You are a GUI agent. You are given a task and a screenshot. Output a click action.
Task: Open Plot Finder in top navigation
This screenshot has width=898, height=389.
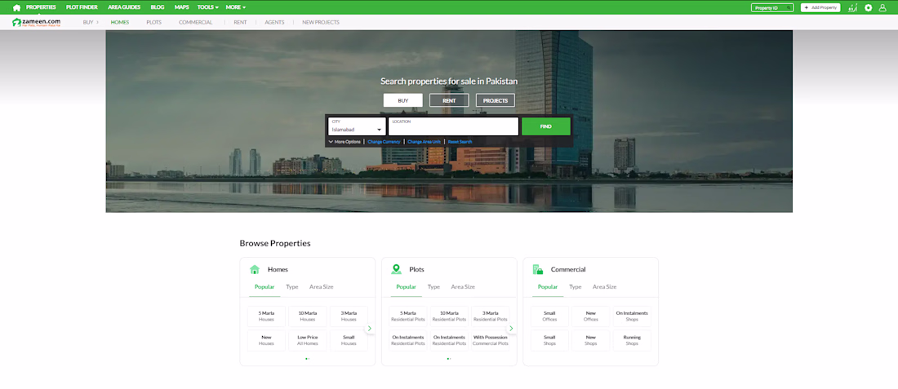click(x=82, y=7)
